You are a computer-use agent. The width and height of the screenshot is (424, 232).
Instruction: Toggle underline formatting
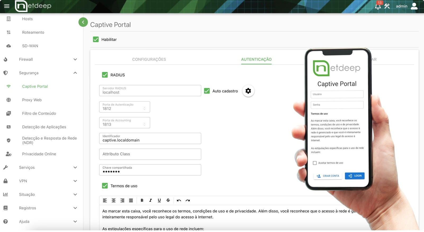tap(159, 201)
